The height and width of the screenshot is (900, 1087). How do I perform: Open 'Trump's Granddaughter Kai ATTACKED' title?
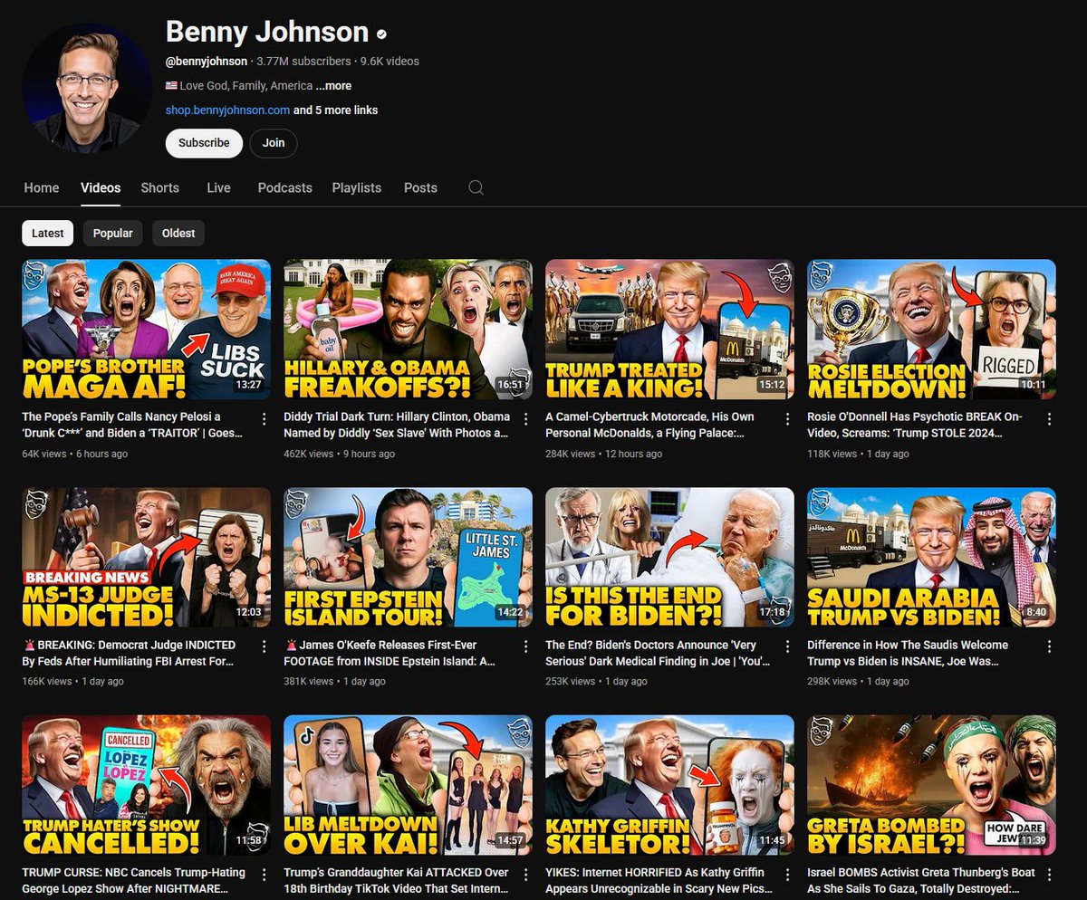click(x=397, y=881)
